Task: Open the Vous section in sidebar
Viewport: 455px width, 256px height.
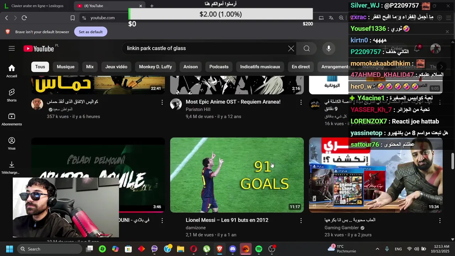Action: [12, 144]
